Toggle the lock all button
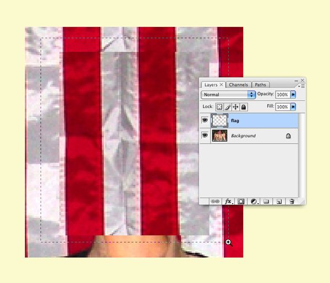The image size is (330, 283). [x=244, y=107]
